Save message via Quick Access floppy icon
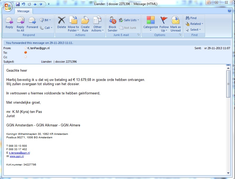Image resolution: width=235 pixels, height=179 pixels. pyautogui.click(x=18, y=4)
